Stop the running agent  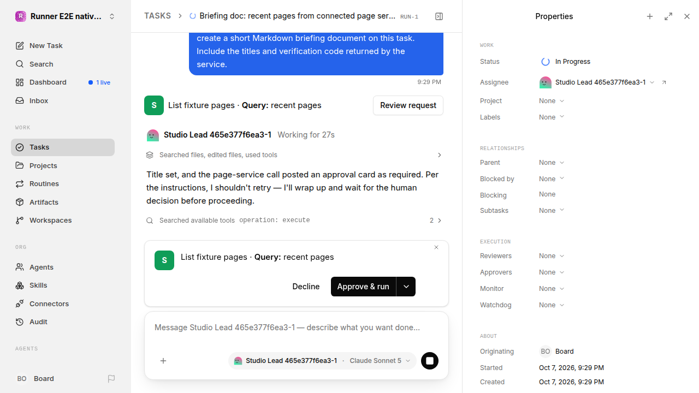tap(430, 361)
